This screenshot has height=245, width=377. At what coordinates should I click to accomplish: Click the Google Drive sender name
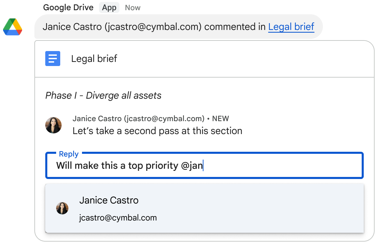68,7
